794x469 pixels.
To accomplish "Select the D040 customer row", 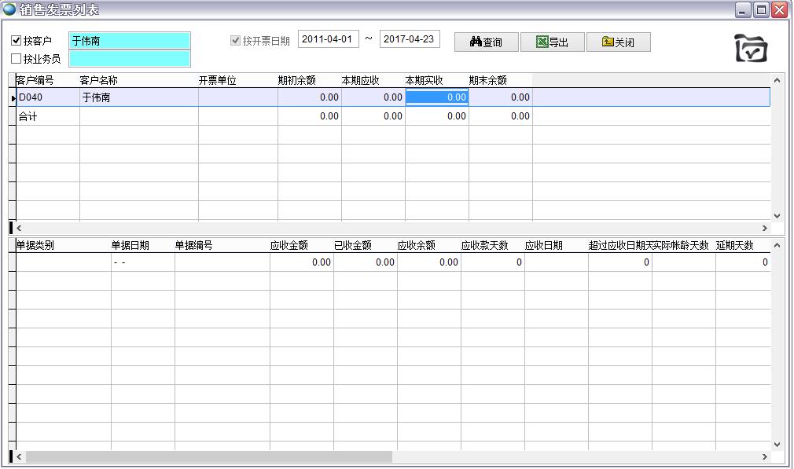I will point(47,97).
